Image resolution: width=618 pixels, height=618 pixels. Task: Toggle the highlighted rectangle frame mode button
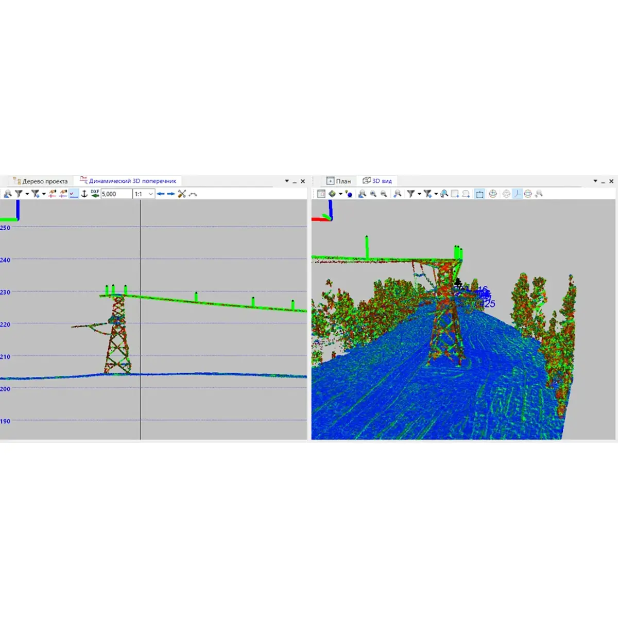click(x=479, y=194)
